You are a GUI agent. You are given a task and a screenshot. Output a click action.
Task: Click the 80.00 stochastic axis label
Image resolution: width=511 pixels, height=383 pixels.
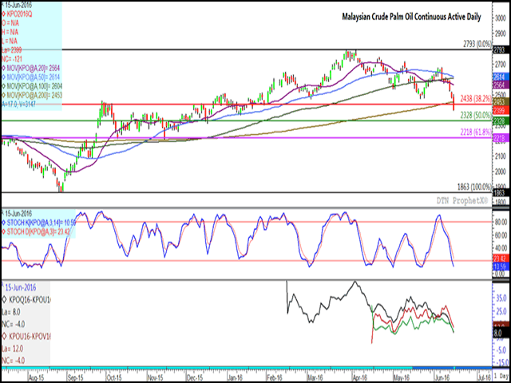501,221
